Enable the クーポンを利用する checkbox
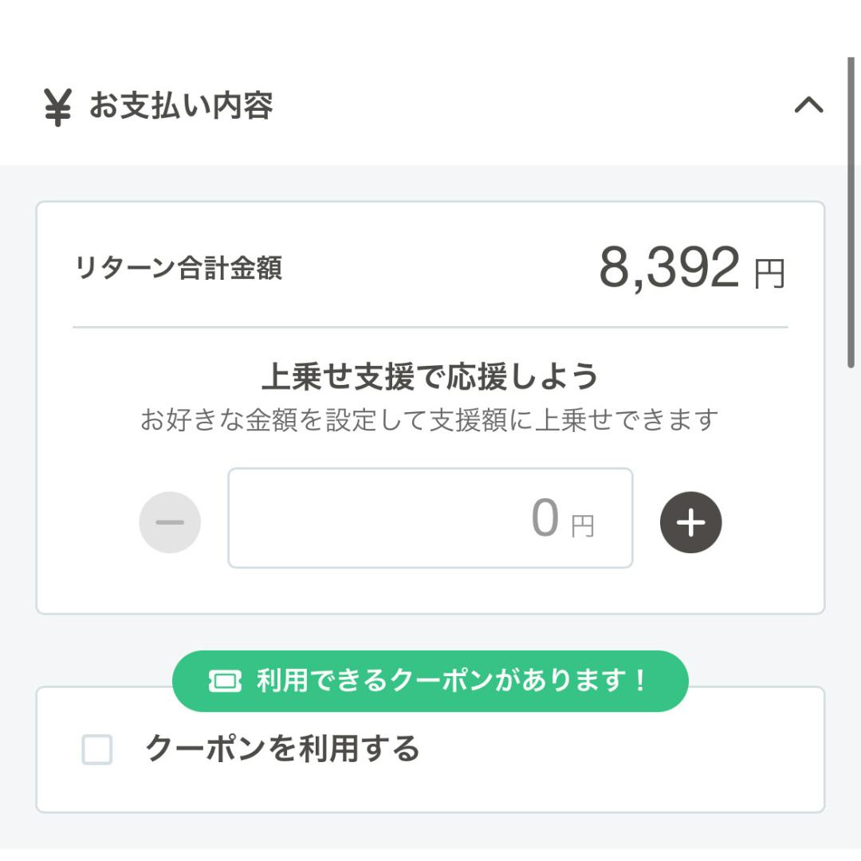This screenshot has height=861, width=861. (97, 749)
